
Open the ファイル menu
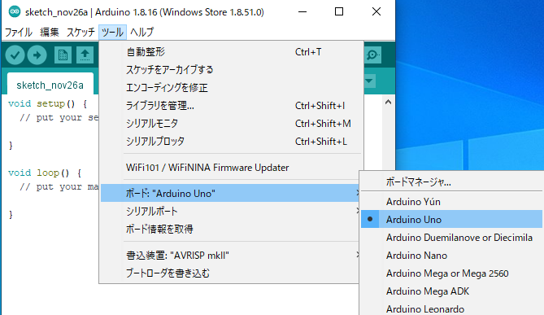tap(19, 33)
